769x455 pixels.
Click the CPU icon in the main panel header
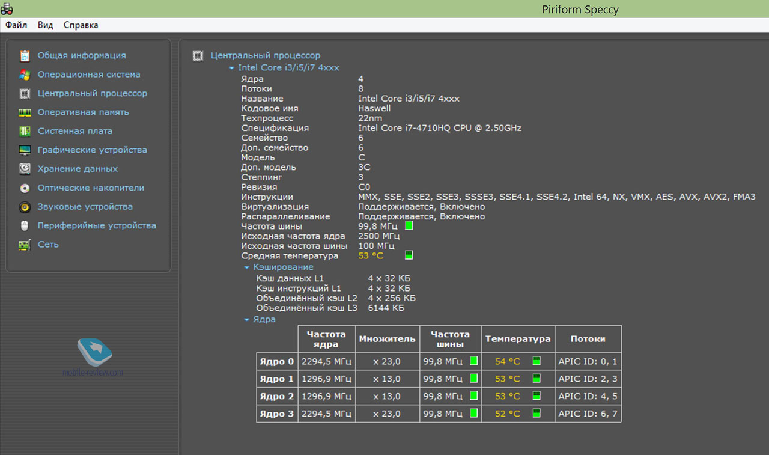197,56
